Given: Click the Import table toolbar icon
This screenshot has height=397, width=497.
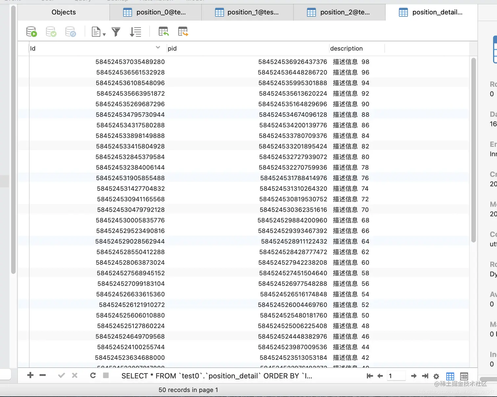Looking at the screenshot, I should [x=163, y=32].
